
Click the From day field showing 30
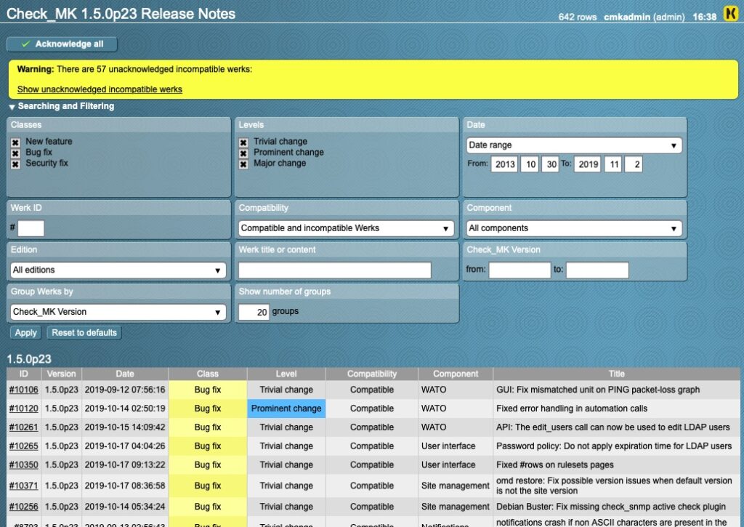click(x=551, y=164)
